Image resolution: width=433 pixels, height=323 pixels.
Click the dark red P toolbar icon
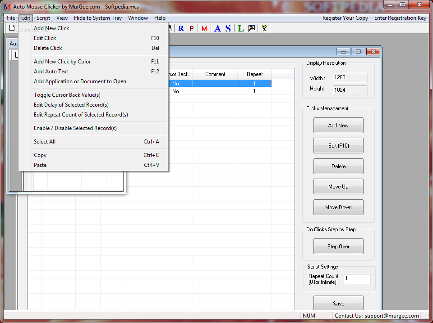click(x=191, y=28)
